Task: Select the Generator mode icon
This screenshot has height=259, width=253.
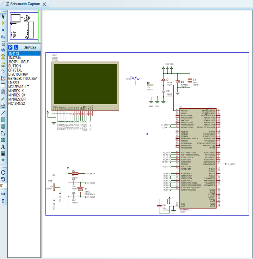Action: pos(3,92)
